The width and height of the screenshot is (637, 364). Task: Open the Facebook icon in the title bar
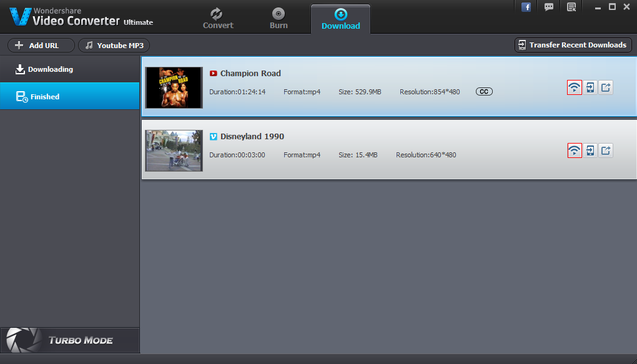(526, 7)
